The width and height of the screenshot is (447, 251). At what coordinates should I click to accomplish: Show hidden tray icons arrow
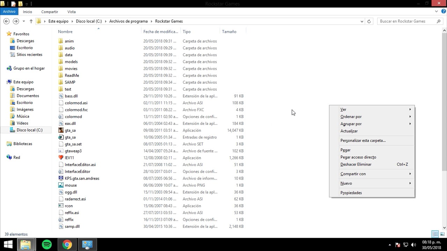pyautogui.click(x=390, y=245)
